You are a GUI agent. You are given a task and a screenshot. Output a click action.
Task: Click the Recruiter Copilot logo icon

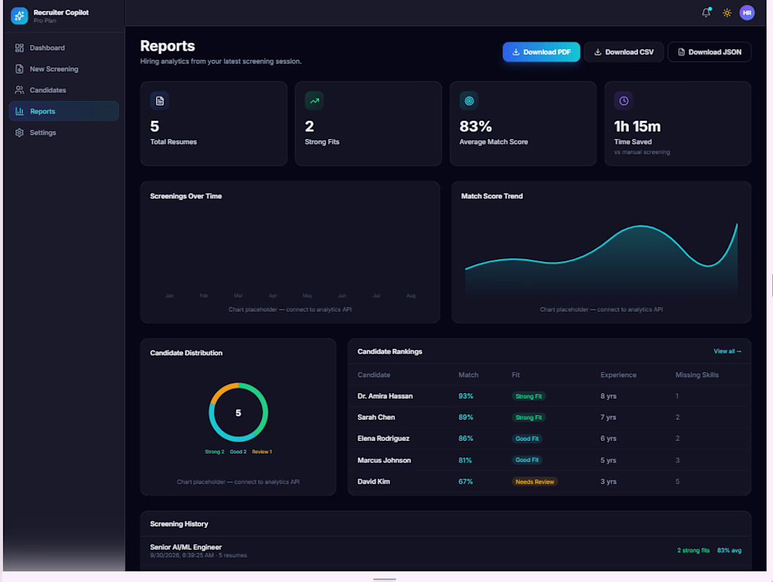[19, 15]
